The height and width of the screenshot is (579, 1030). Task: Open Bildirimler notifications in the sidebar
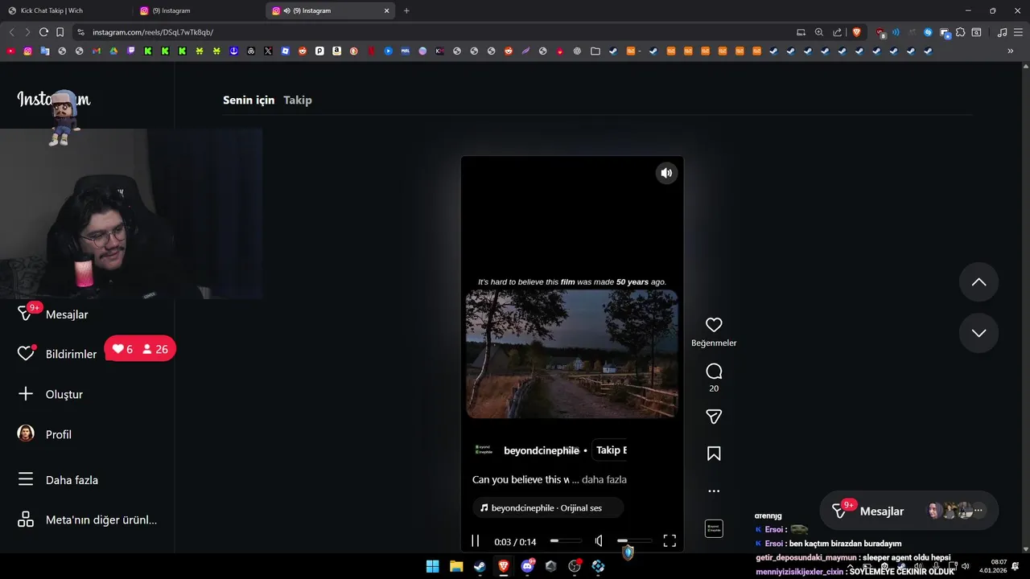[56, 354]
